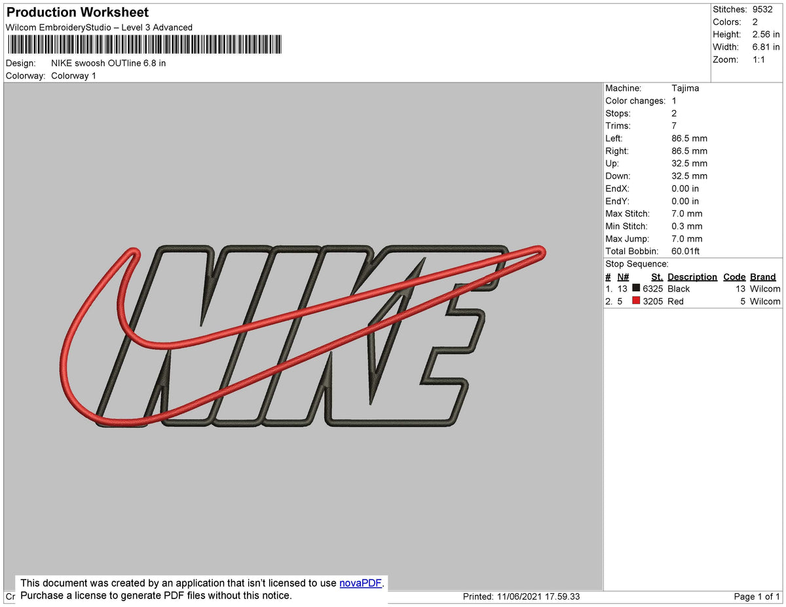Image resolution: width=786 pixels, height=607 pixels.
Task: Click the Colorway 1 label
Action: [x=73, y=75]
